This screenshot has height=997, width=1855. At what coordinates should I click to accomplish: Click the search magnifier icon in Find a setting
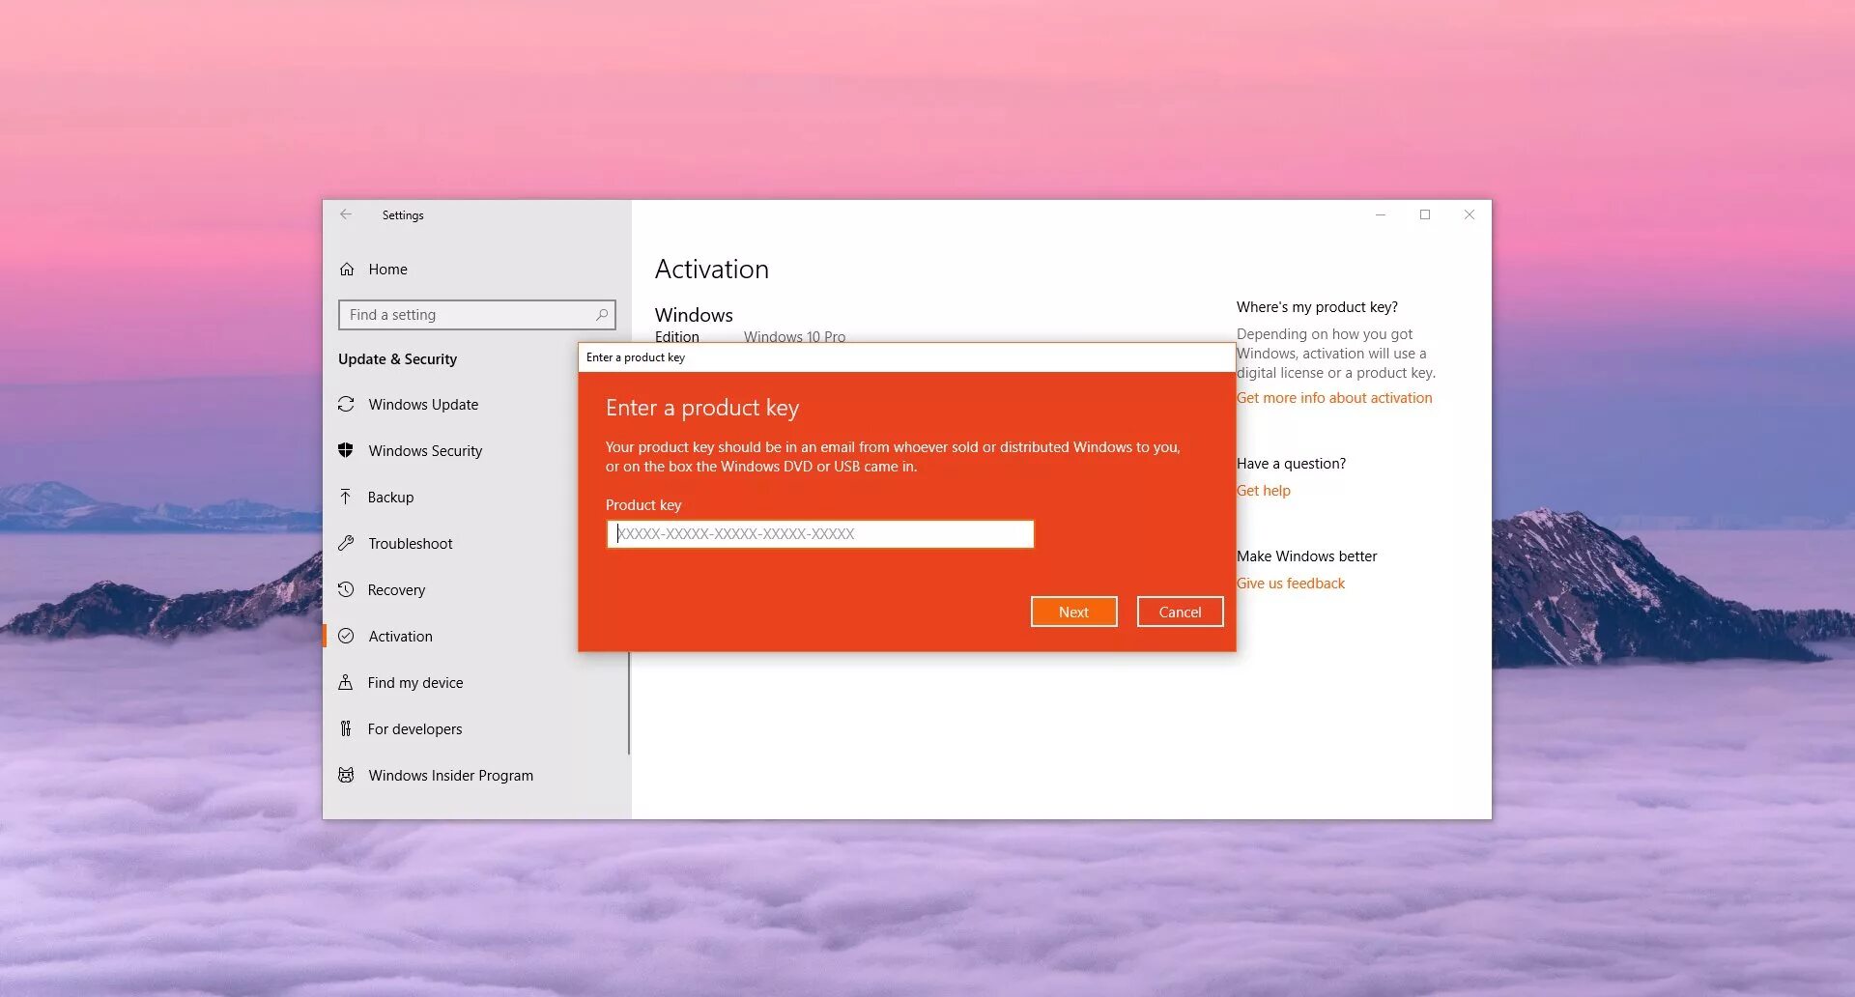601,315
